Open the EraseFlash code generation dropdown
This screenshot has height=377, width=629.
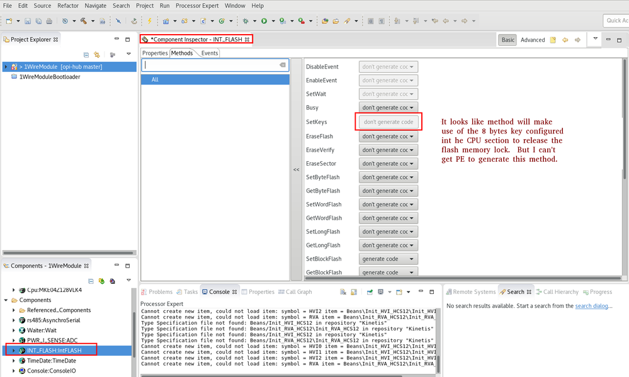click(x=388, y=137)
